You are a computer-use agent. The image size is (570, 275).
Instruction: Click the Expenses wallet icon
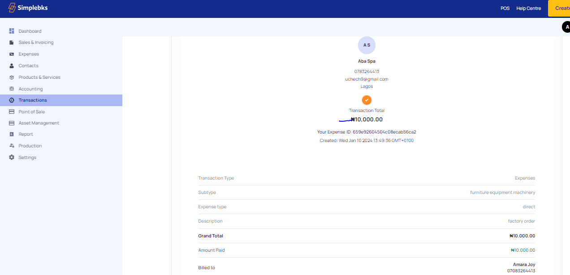click(x=12, y=54)
